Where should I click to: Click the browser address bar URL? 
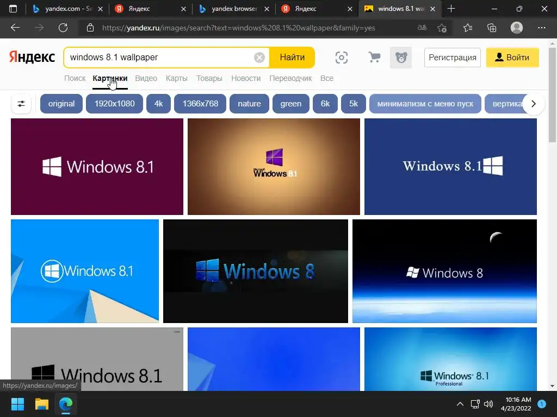pos(238,28)
